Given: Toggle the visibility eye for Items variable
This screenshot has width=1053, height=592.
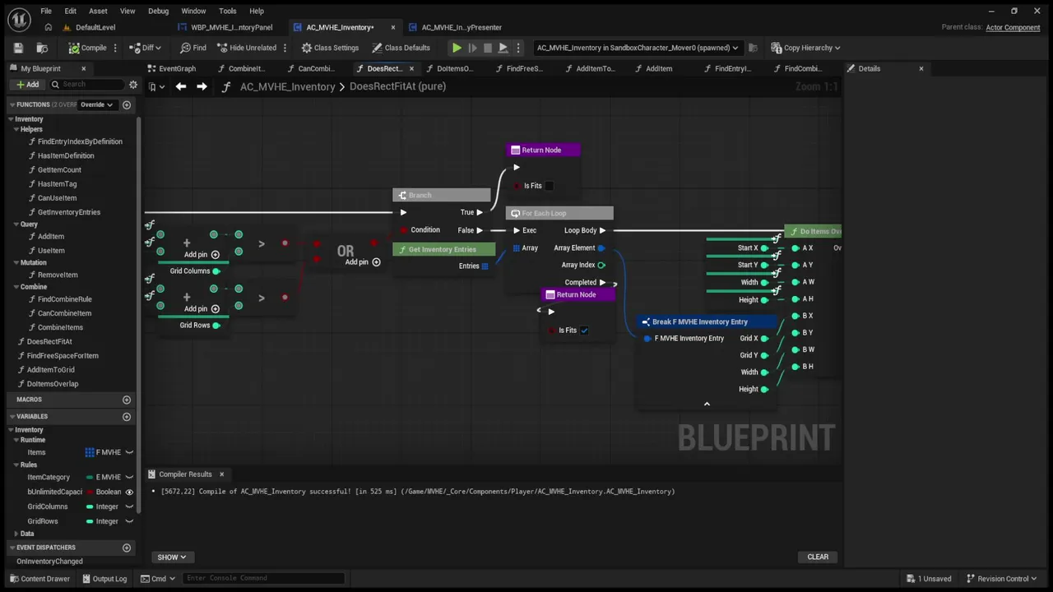Looking at the screenshot, I should coord(129,452).
